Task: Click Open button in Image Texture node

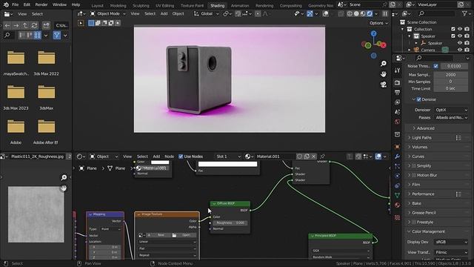Action: click(184, 235)
